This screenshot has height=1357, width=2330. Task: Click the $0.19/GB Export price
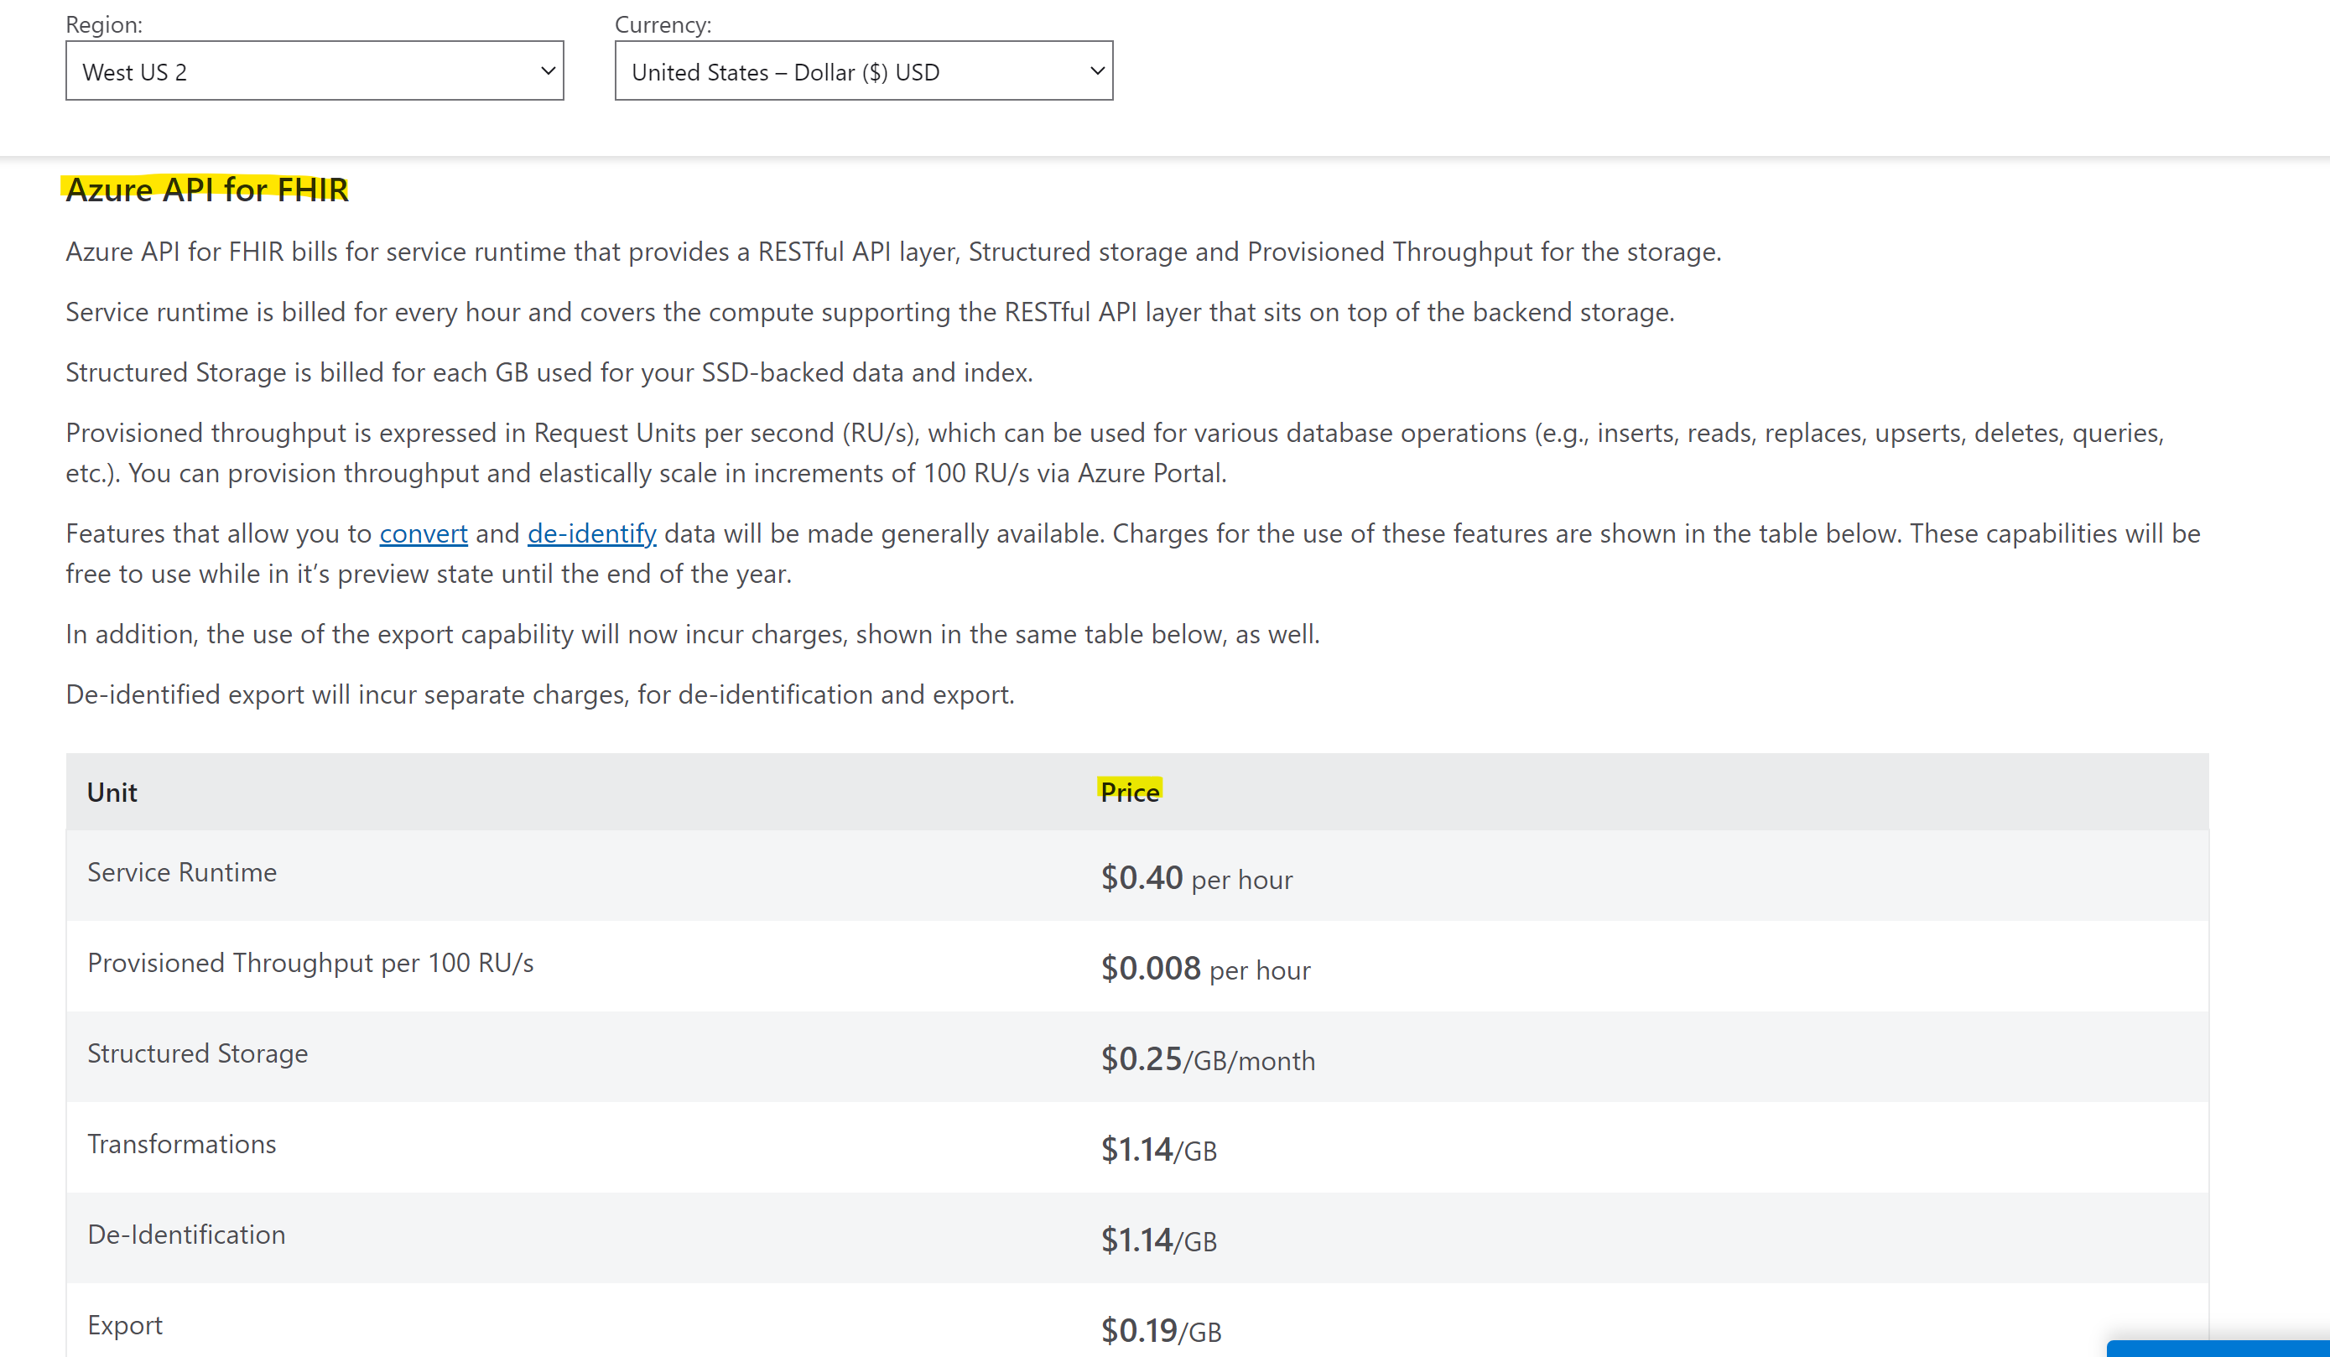[x=1157, y=1331]
